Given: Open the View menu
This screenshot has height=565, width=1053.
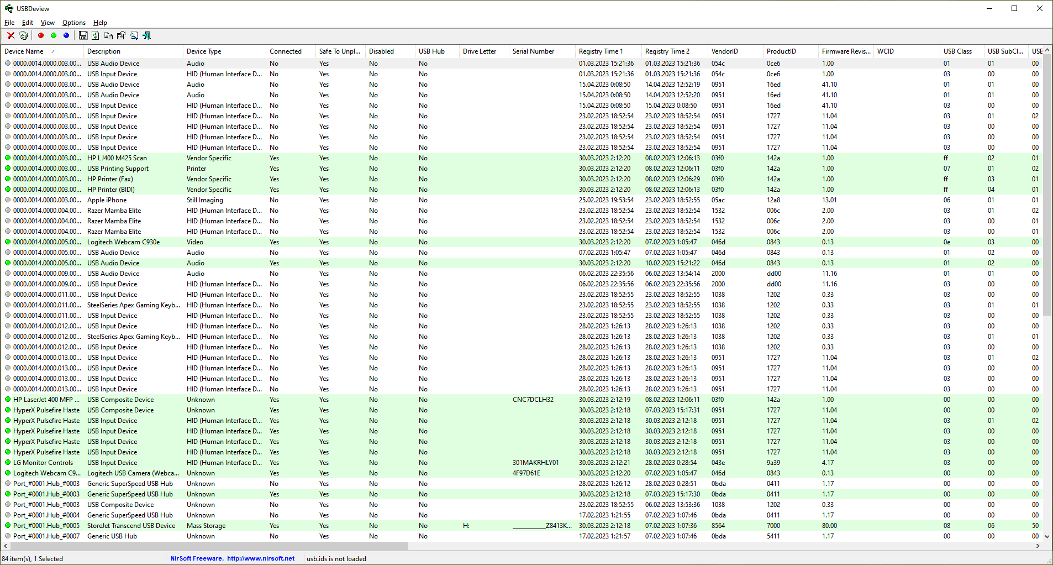Looking at the screenshot, I should 48,23.
